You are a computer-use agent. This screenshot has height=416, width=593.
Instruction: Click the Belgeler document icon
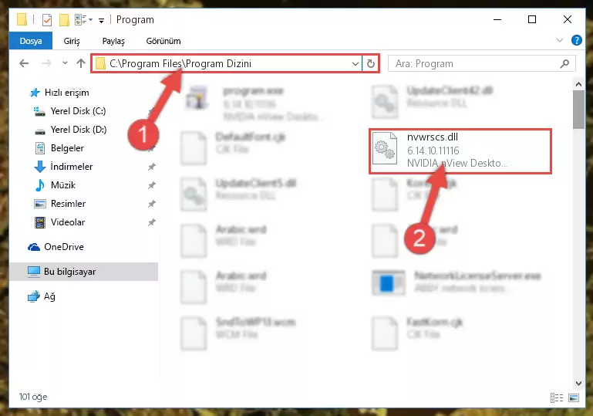[39, 148]
